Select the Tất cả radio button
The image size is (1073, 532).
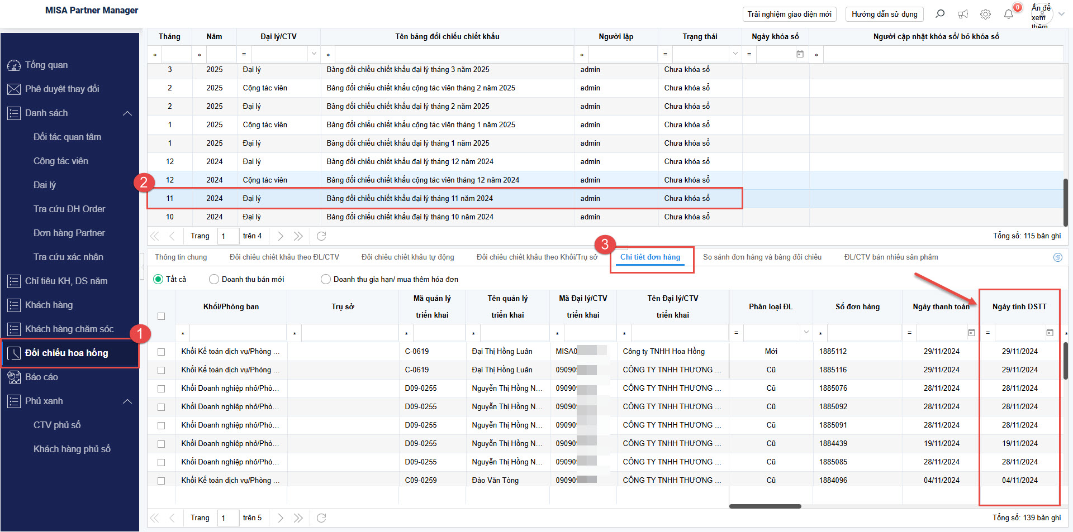[158, 279]
